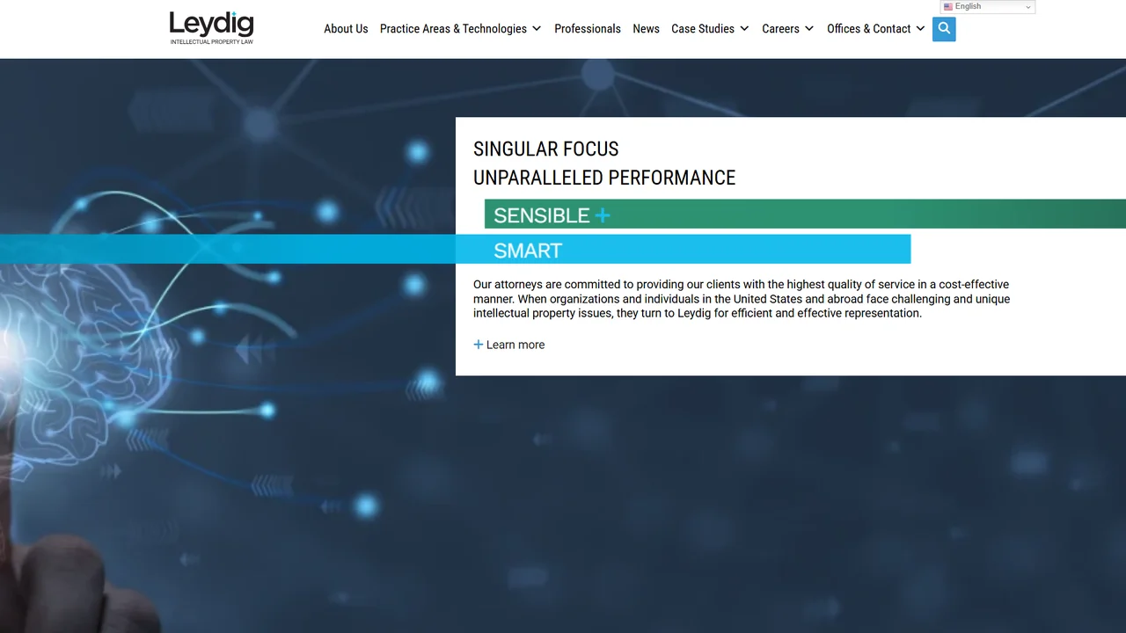Click the plus icon beside SENSIBLE
Screen dimensions: 1126x633
point(603,215)
